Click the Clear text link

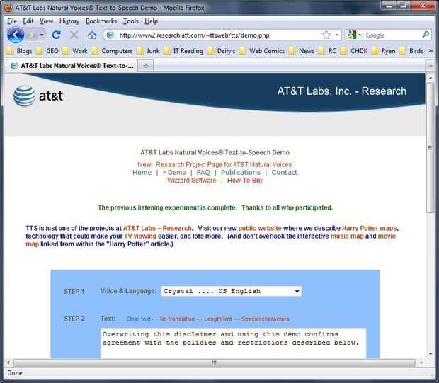click(x=138, y=319)
